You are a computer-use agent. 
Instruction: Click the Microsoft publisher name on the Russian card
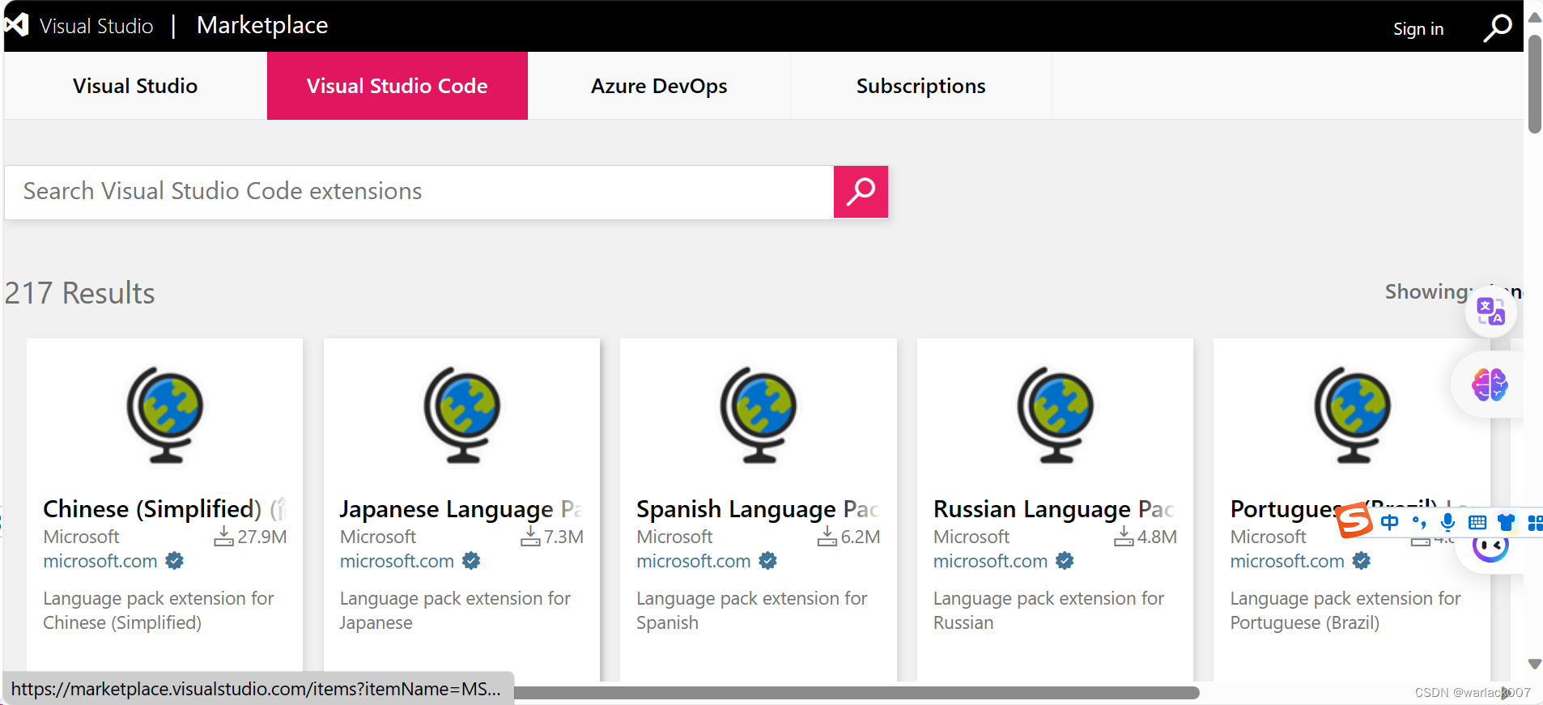pyautogui.click(x=971, y=537)
